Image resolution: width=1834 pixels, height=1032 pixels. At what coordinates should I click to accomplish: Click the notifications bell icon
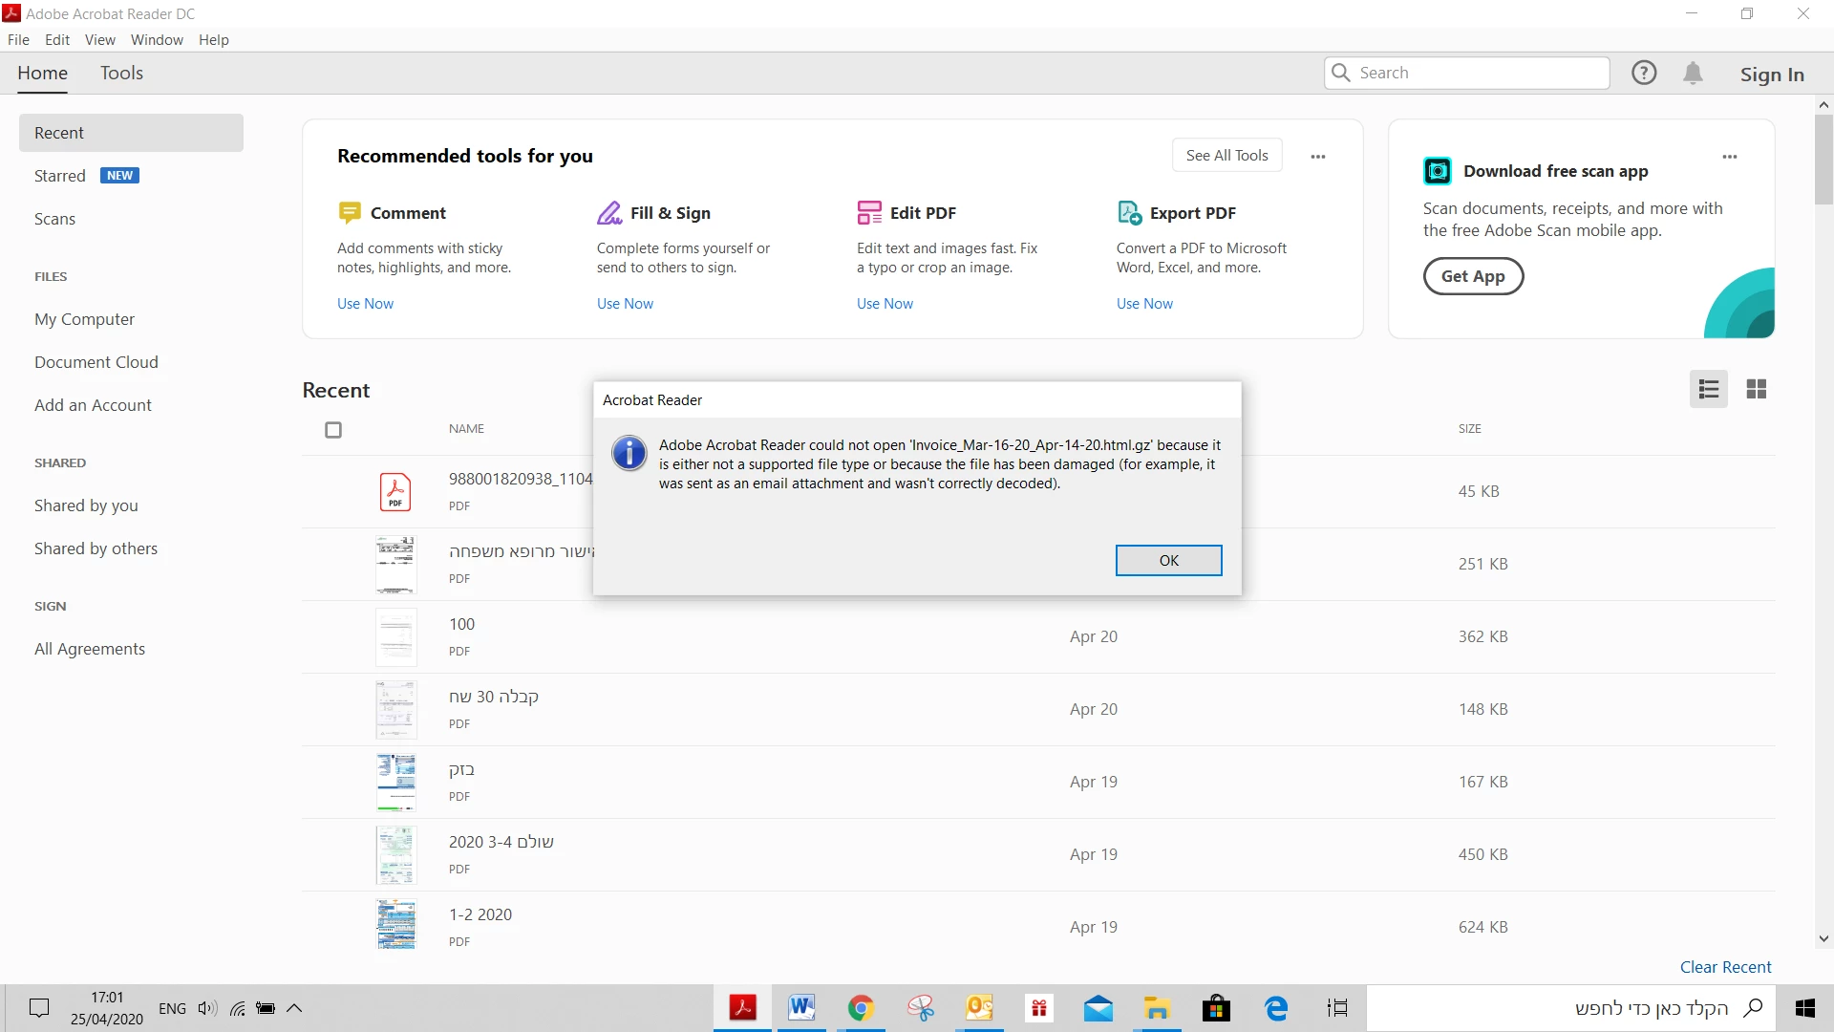(1693, 74)
